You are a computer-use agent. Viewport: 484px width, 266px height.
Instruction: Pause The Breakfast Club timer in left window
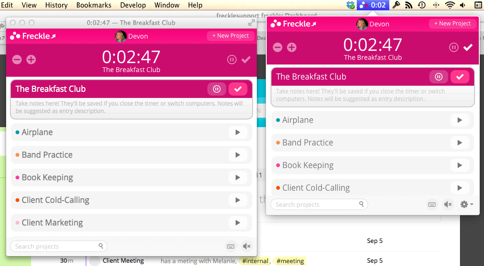click(x=216, y=89)
